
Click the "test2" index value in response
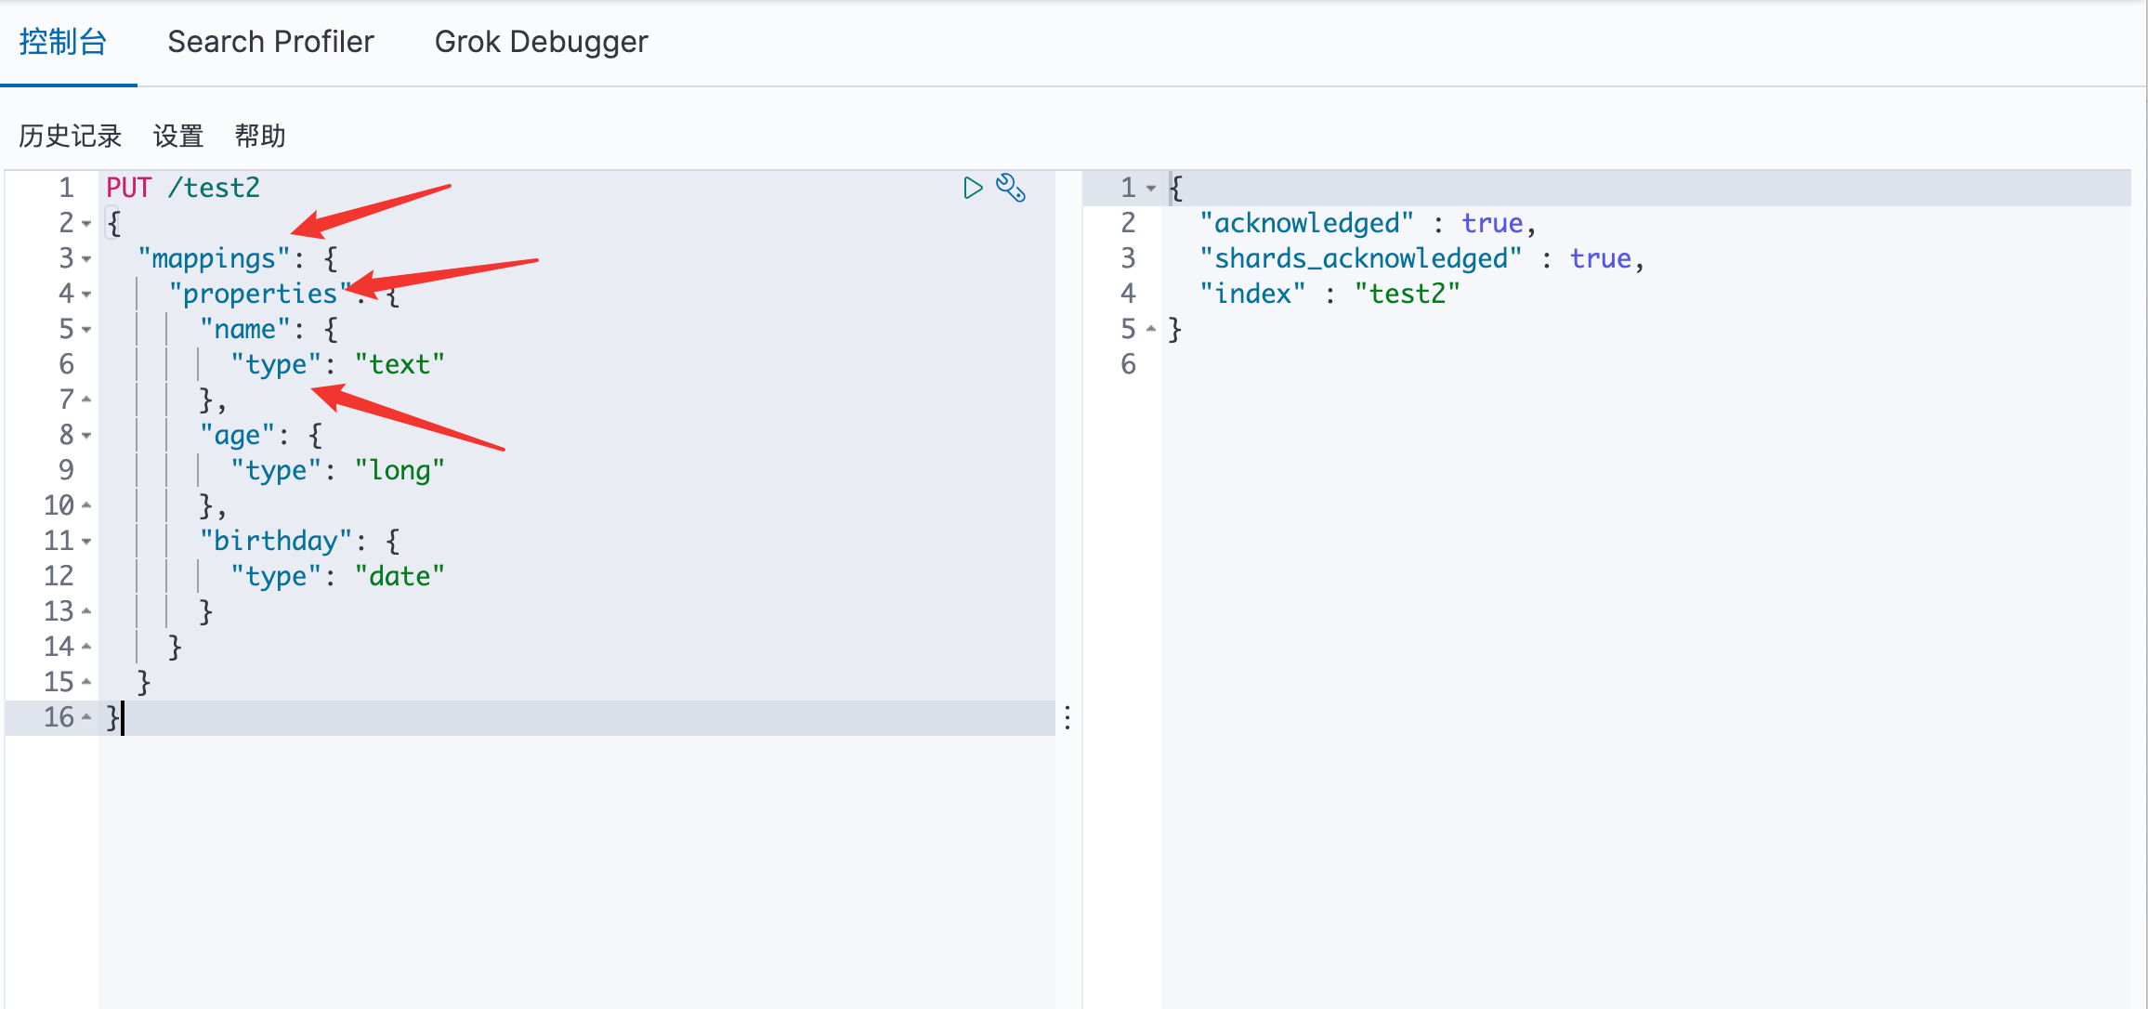[x=1407, y=295]
